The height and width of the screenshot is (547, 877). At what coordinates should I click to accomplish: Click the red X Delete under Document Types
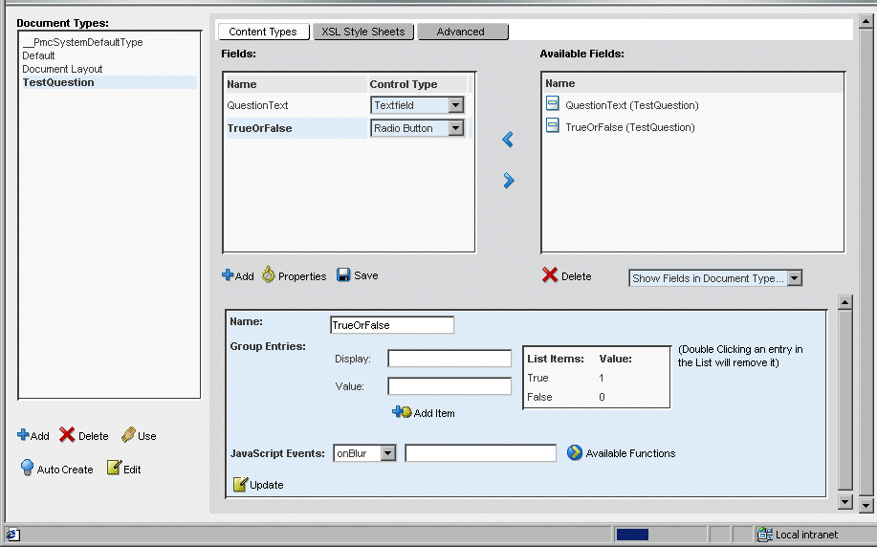[67, 435]
